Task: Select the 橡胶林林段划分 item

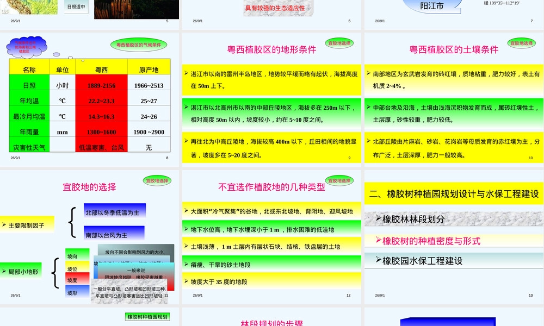Action: point(454,219)
